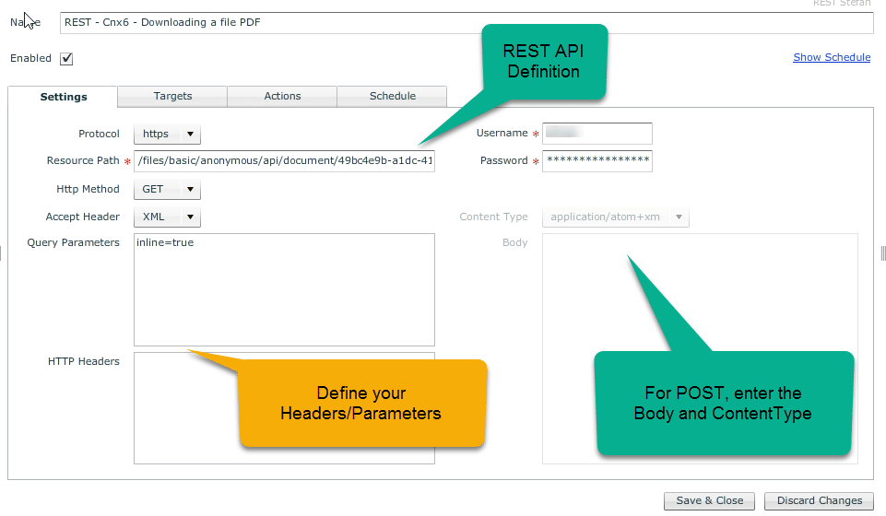Click the Password field
Screen dimensions: 886x516
597,161
